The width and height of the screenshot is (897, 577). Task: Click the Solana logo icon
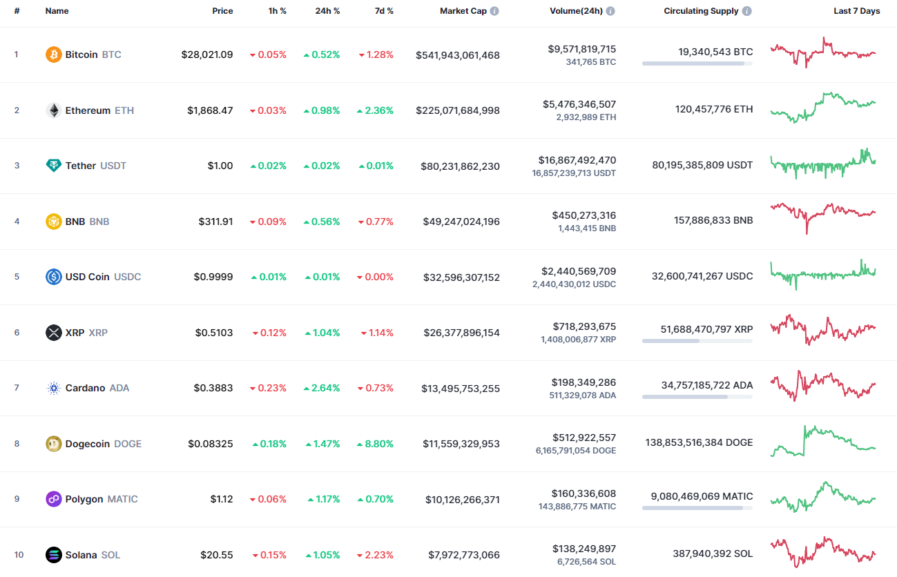(x=53, y=554)
